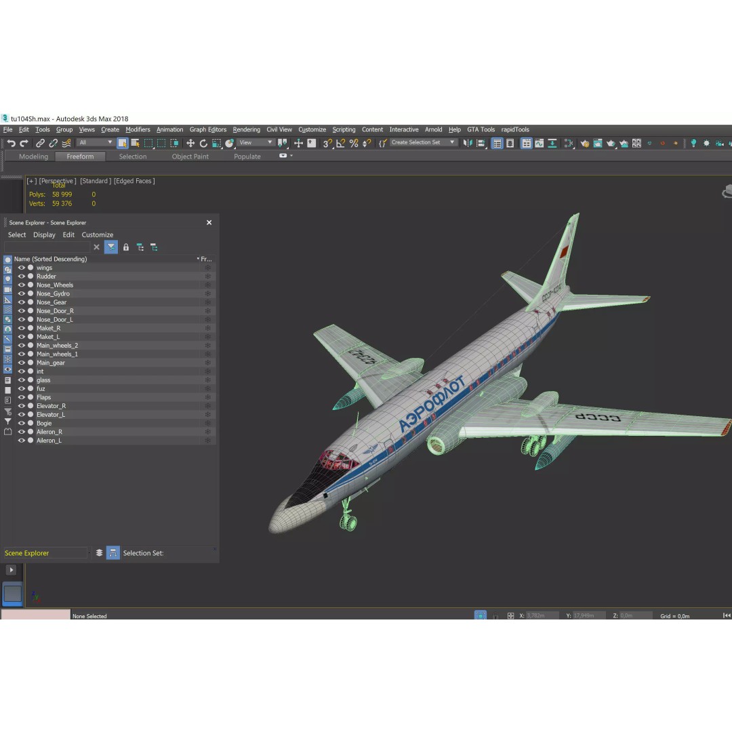Open the Modifiers menu
Viewport: 732px width, 732px height.
coord(138,129)
